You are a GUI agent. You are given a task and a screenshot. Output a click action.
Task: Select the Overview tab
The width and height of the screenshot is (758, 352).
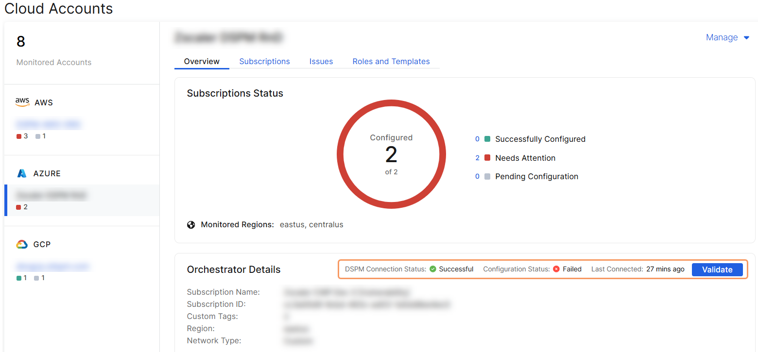[201, 61]
